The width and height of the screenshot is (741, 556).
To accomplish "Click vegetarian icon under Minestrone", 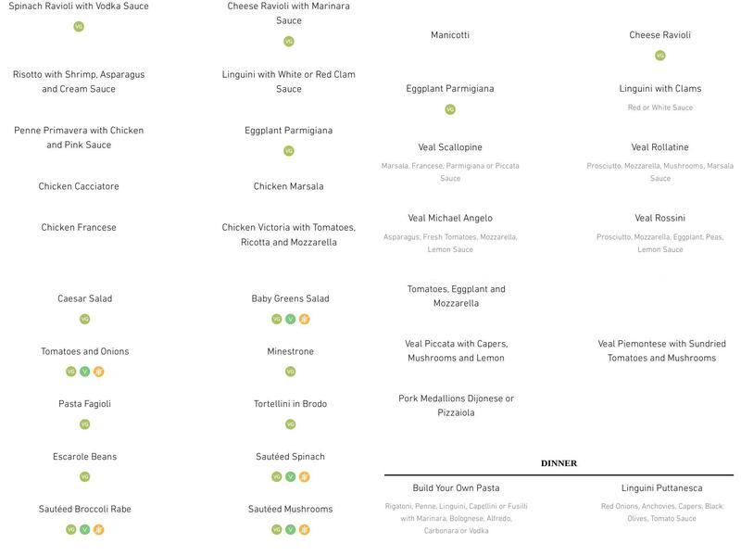I will [290, 373].
